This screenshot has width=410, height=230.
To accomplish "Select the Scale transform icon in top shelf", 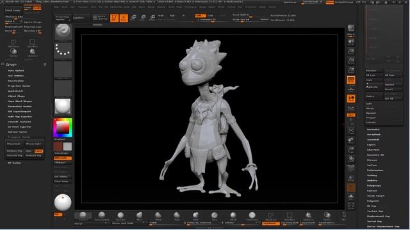I will [143, 18].
